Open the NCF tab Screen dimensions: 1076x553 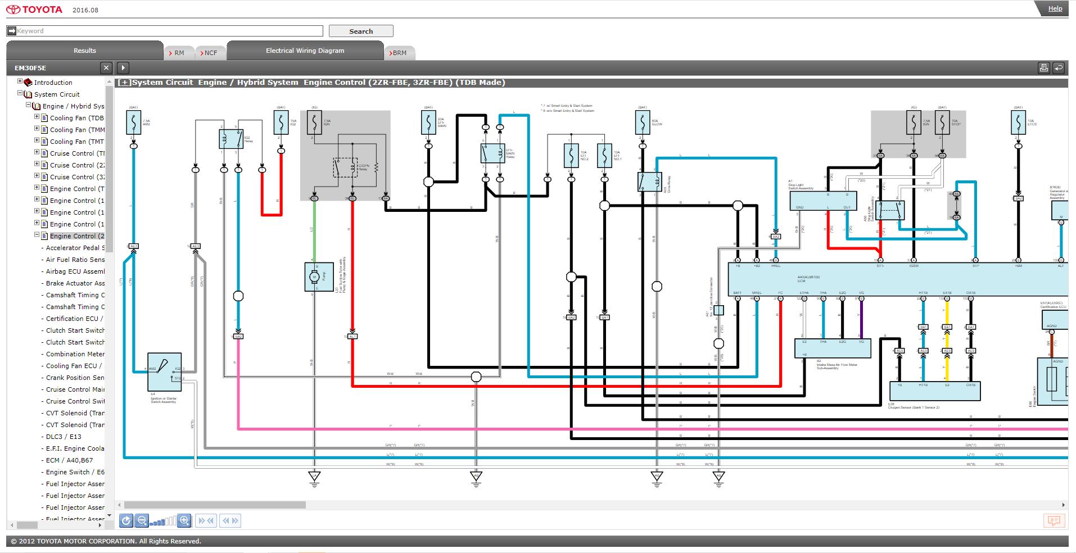210,53
